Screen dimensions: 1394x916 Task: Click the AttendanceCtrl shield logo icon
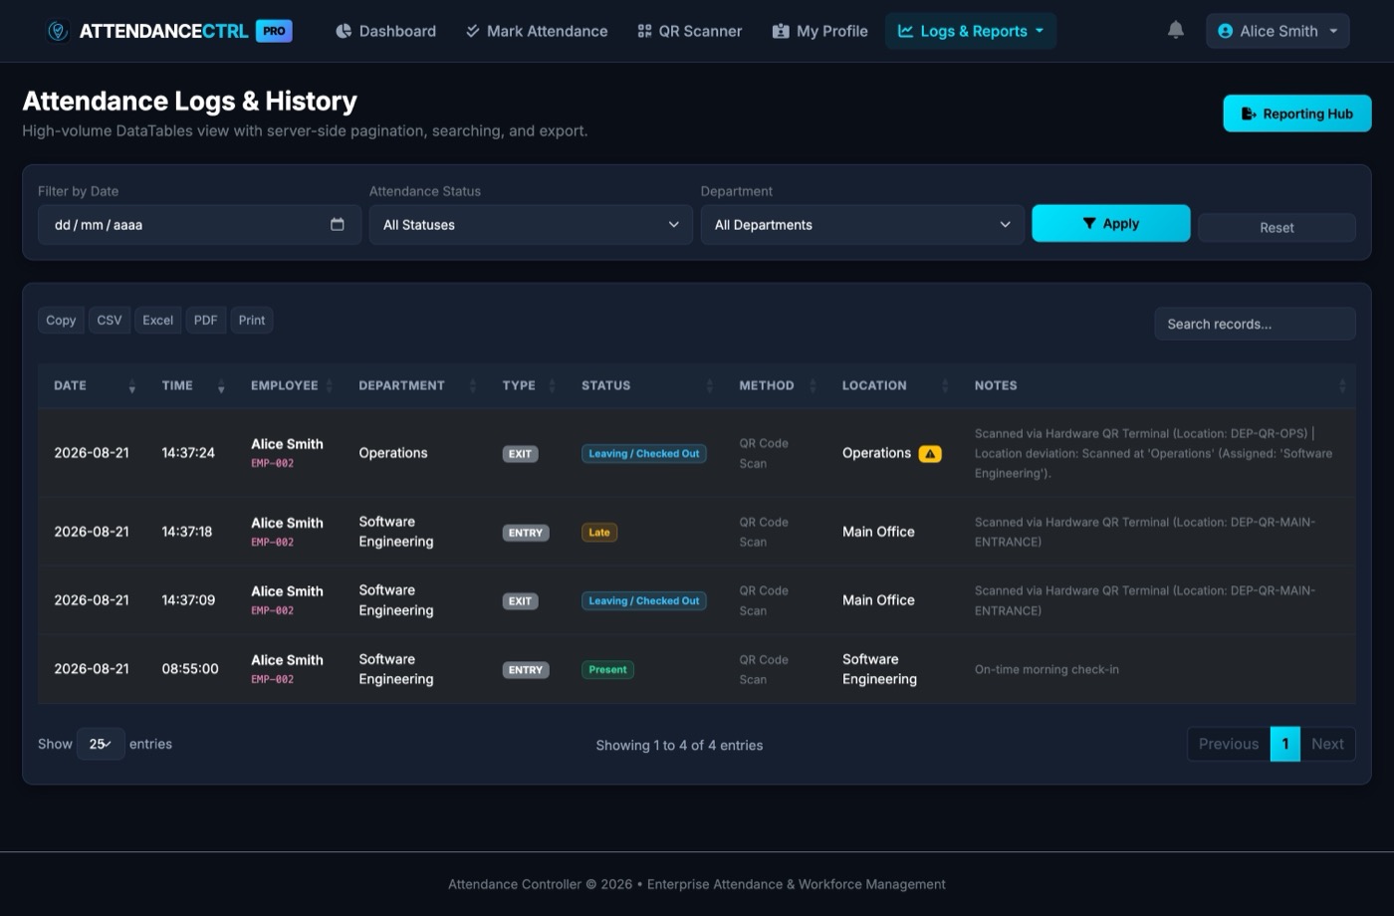point(58,31)
